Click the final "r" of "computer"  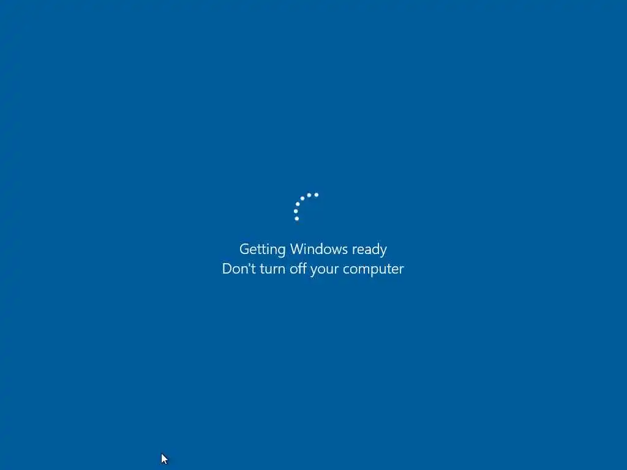point(402,270)
